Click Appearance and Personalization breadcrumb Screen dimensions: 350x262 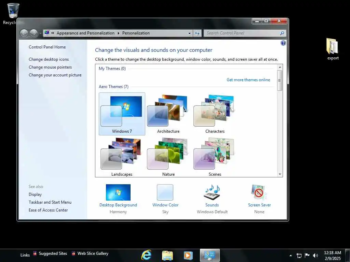85,33
